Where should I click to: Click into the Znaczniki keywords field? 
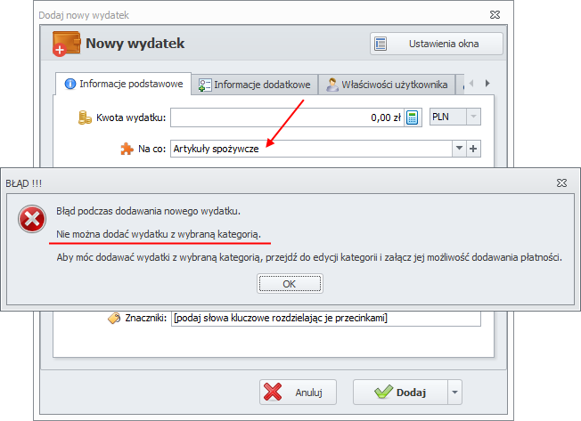click(325, 318)
